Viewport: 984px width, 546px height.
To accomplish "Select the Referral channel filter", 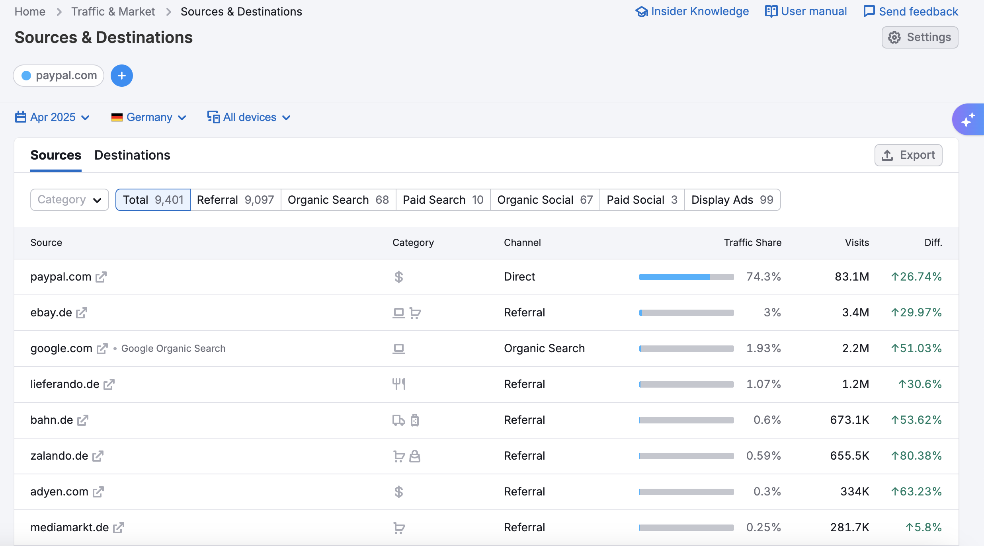I will click(235, 200).
